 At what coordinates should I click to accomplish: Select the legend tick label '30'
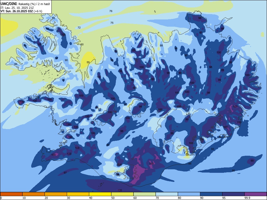click(68, 198)
